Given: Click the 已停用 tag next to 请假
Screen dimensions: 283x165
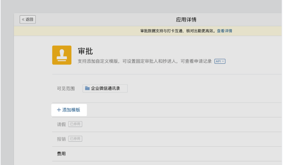Looking at the screenshot, I should click(75, 124).
